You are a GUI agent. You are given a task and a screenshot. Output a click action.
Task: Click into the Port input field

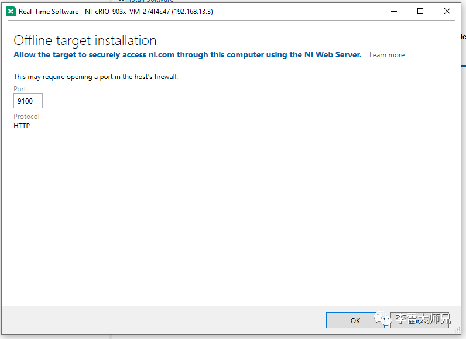point(28,101)
